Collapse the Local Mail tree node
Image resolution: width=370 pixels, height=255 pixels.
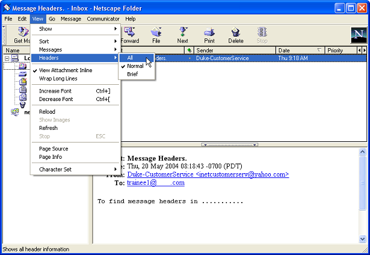[x=7, y=58]
